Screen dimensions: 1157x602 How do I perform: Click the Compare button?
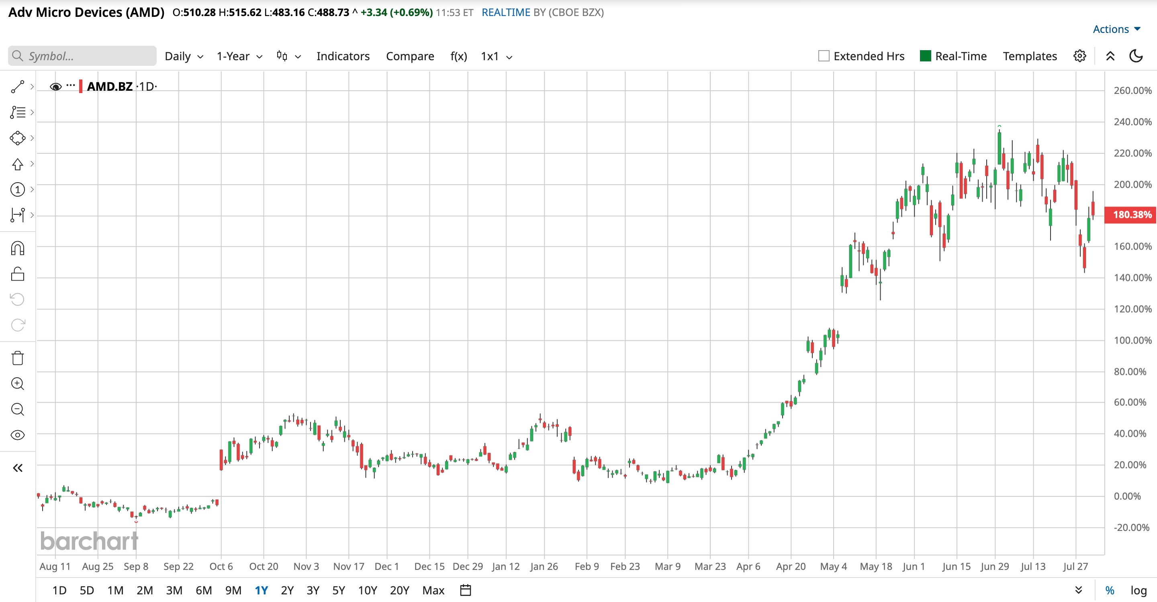click(x=410, y=57)
